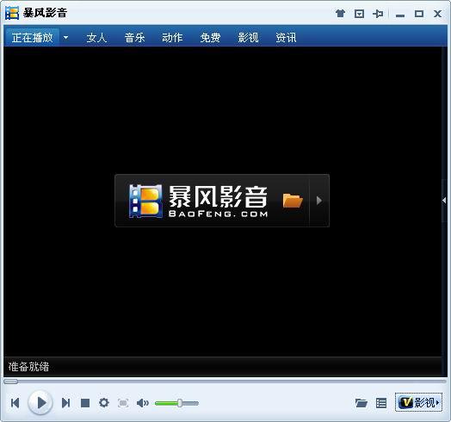
Task: Skip to next track
Action: tap(66, 403)
